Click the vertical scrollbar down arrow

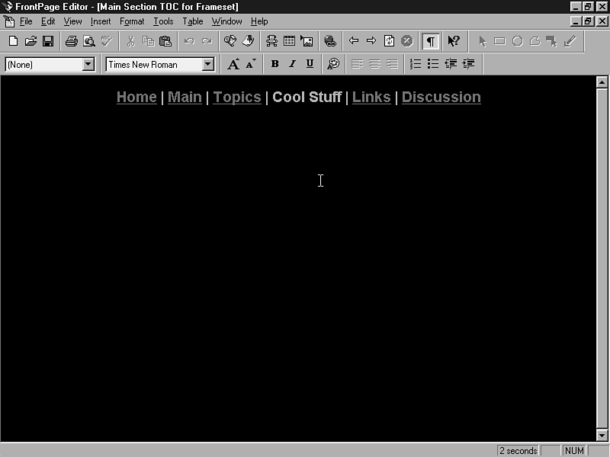(x=602, y=435)
